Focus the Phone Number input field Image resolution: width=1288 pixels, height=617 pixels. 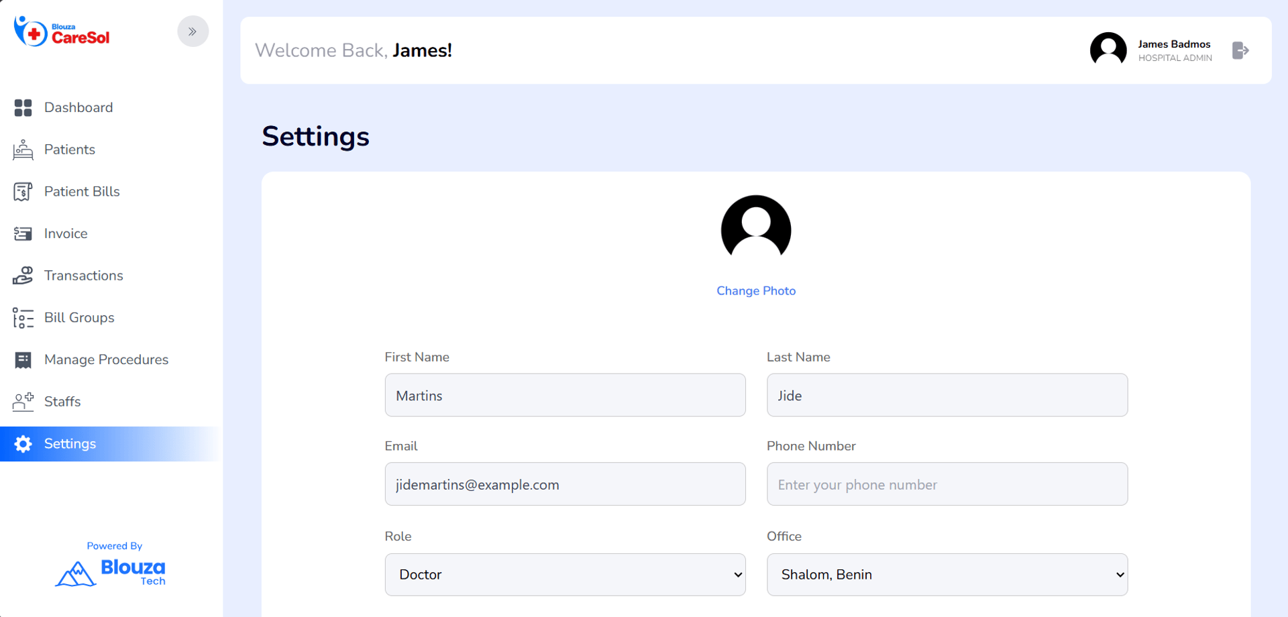tap(947, 484)
